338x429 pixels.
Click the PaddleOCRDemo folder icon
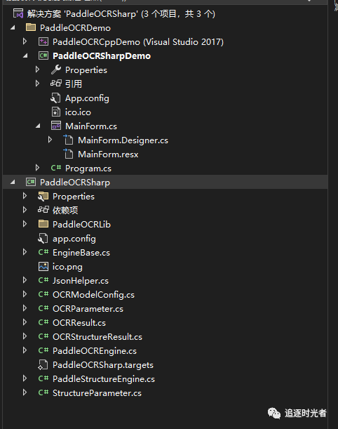point(31,27)
